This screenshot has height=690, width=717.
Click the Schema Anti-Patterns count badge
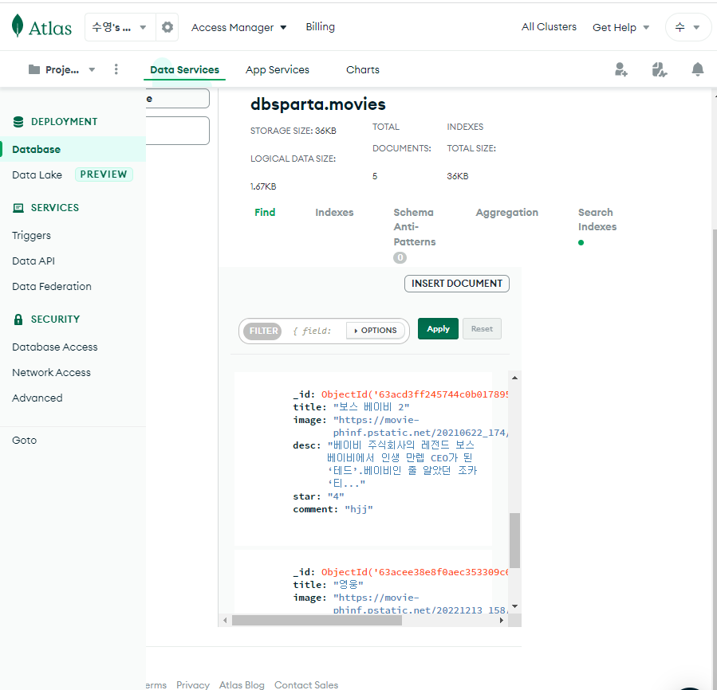(400, 257)
